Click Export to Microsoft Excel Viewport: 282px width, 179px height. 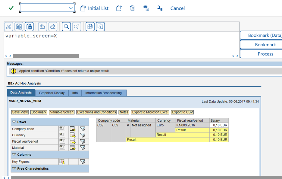click(150, 112)
